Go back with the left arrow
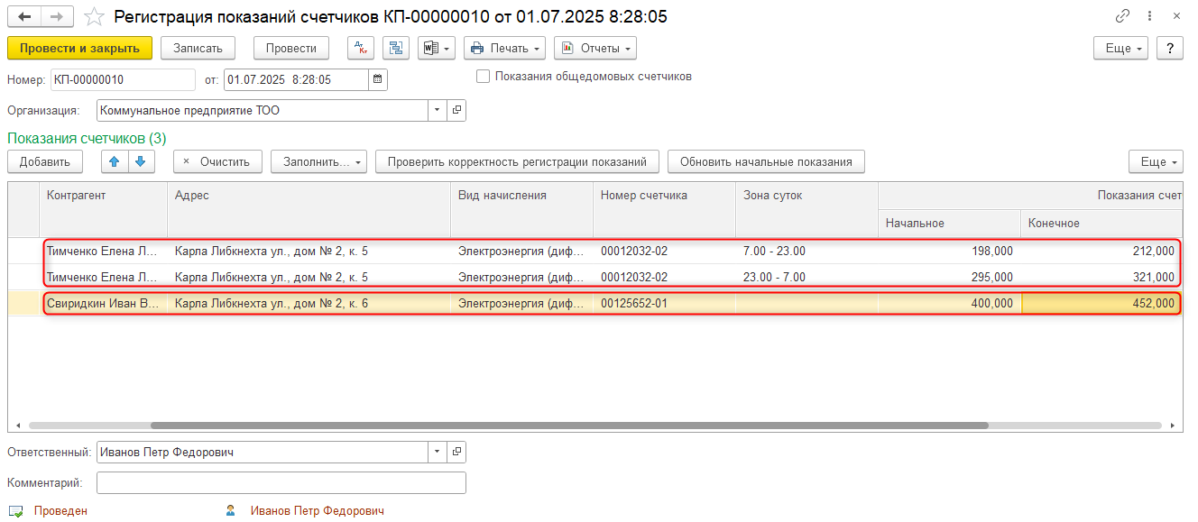1198x522 pixels. point(25,16)
